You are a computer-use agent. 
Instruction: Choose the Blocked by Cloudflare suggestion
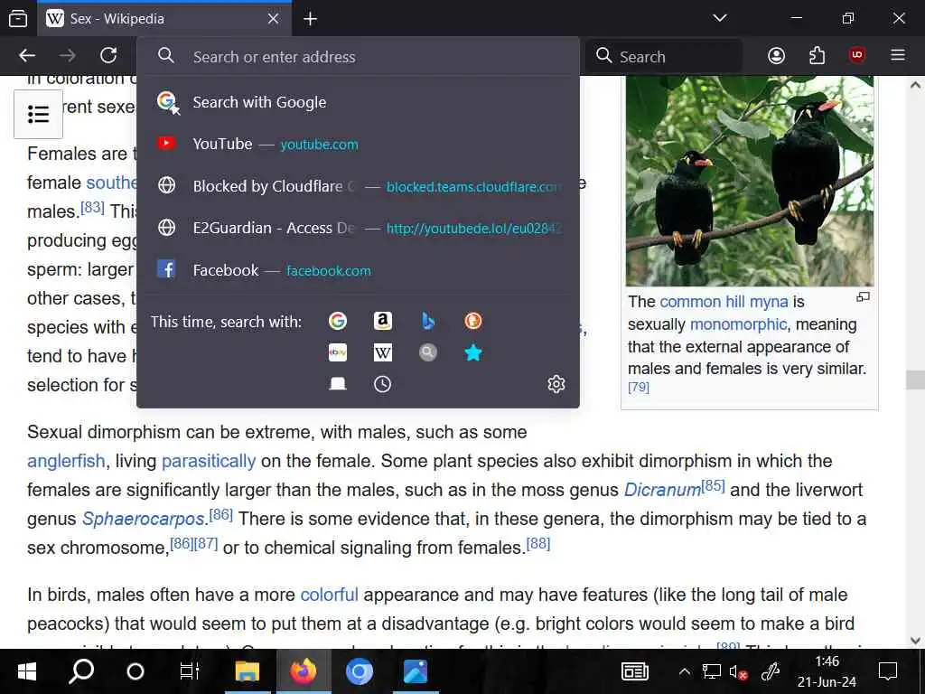358,186
